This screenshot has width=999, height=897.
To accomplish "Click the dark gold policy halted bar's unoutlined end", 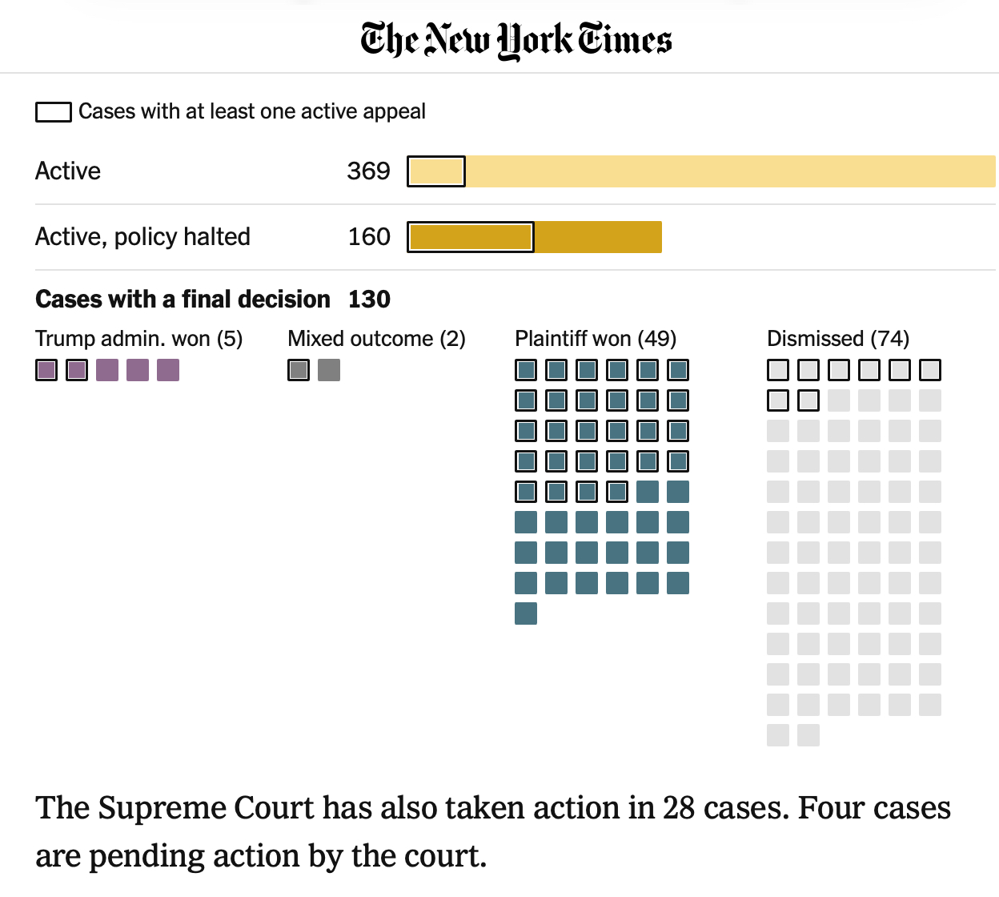I will 597,237.
